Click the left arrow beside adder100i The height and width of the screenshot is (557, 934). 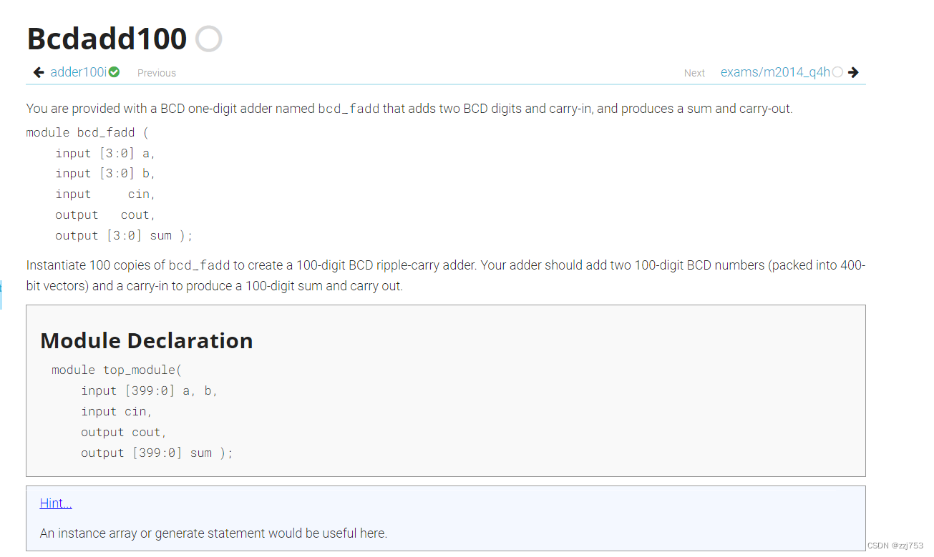tap(39, 72)
